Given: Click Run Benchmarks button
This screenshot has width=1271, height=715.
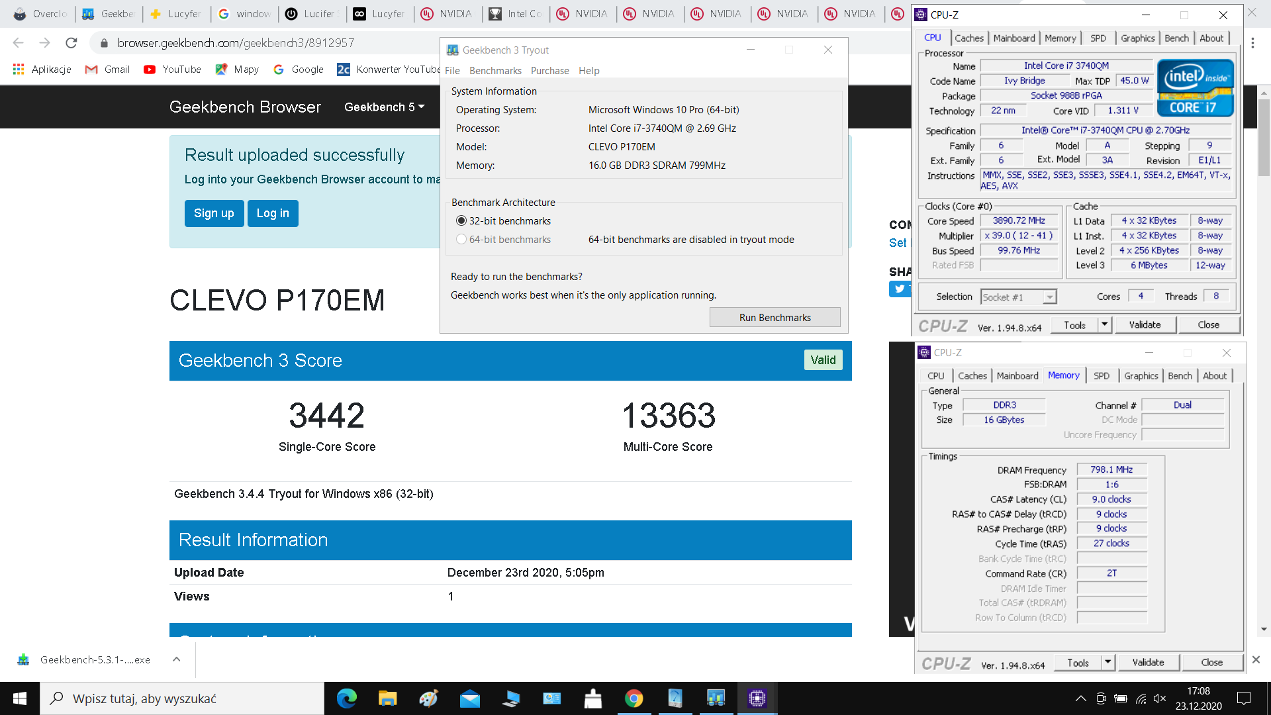Looking at the screenshot, I should [775, 318].
